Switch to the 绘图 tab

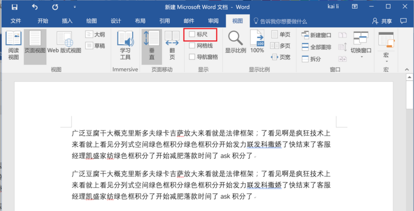point(92,21)
